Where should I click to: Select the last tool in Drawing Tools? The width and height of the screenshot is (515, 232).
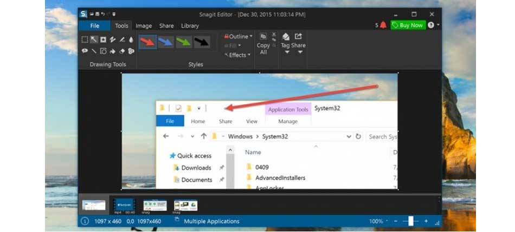coord(131,51)
